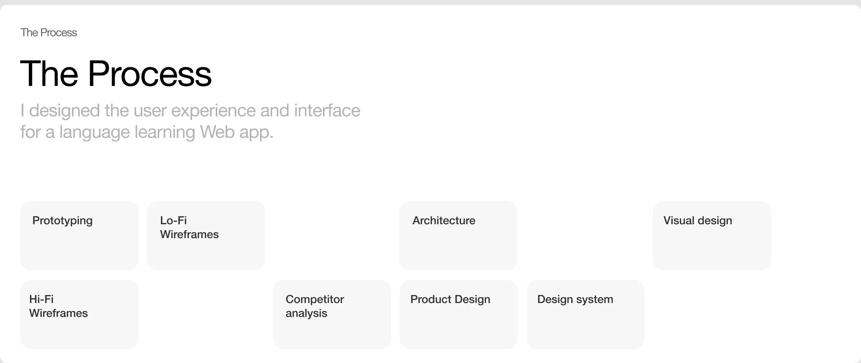
Task: Click the word 'Wireframes' in the Lo-Fi card
Action: (x=189, y=235)
